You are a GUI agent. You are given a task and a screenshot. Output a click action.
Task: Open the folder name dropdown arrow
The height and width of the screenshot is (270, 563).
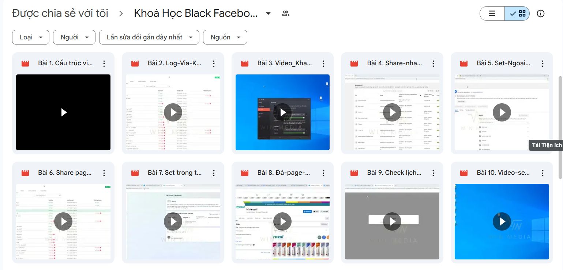pyautogui.click(x=268, y=13)
